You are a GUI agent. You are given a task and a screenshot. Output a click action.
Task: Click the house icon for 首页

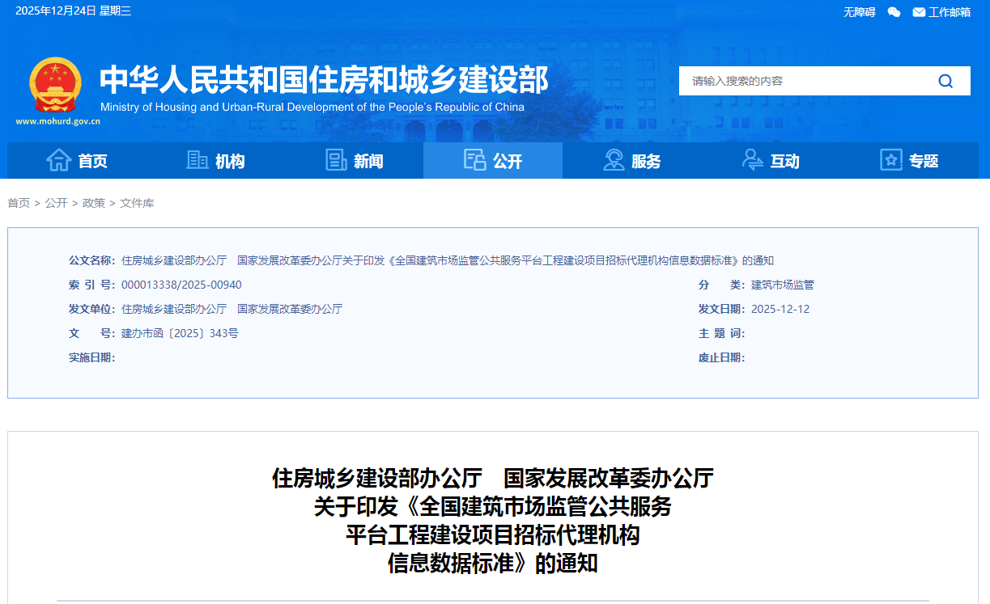(59, 160)
